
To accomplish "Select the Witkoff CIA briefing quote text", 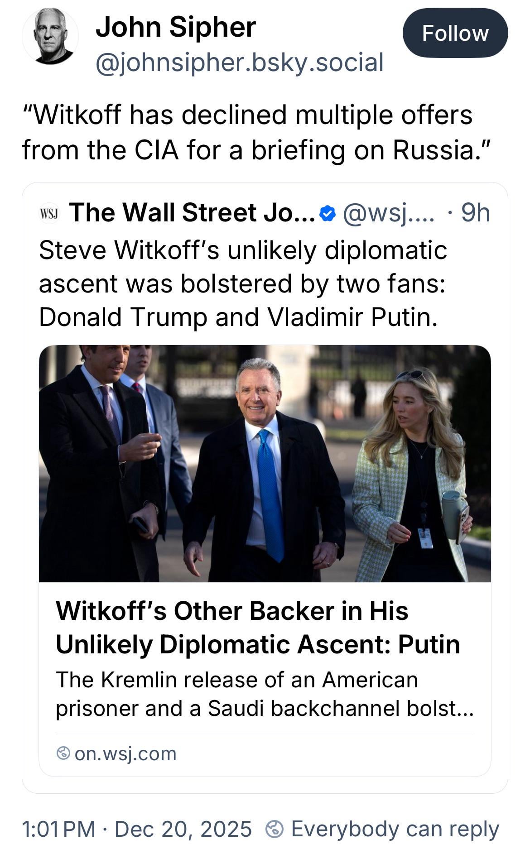I will click(247, 132).
